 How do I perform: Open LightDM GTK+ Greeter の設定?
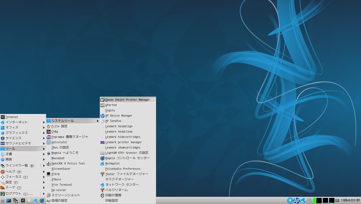pos(128,153)
